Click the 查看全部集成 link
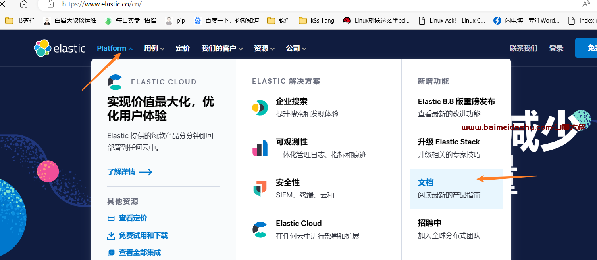Screen dimensions: 597x260 (140, 252)
